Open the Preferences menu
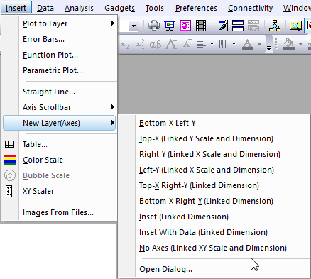 (196, 8)
